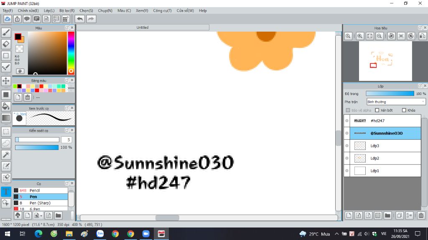Screen dimensions: 428x240
Task: Rotate canvas left in navigator
Action: 391,36
